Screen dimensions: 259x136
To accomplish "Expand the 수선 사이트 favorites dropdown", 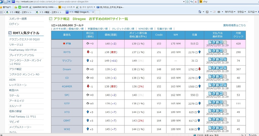I will [74, 7].
